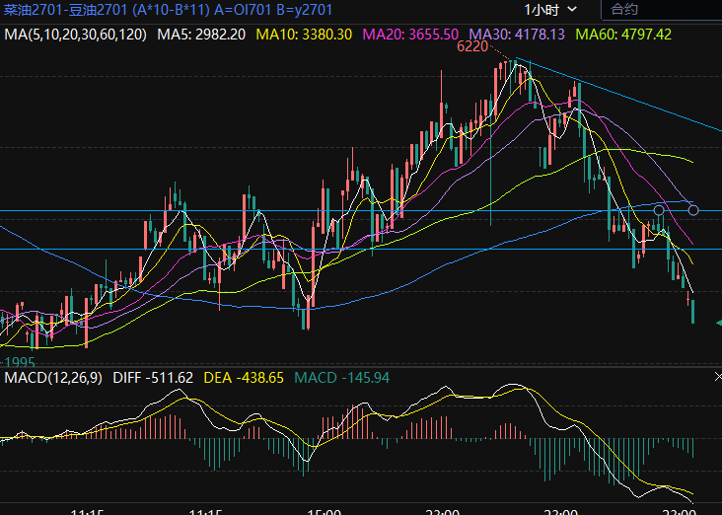The width and height of the screenshot is (722, 515).
Task: Close the MACD indicator panel
Action: [718, 377]
